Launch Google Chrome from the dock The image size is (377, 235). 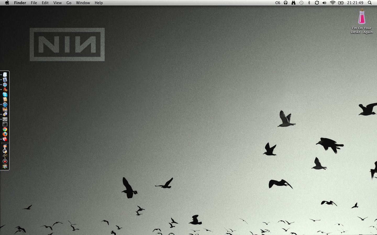[x=5, y=129]
